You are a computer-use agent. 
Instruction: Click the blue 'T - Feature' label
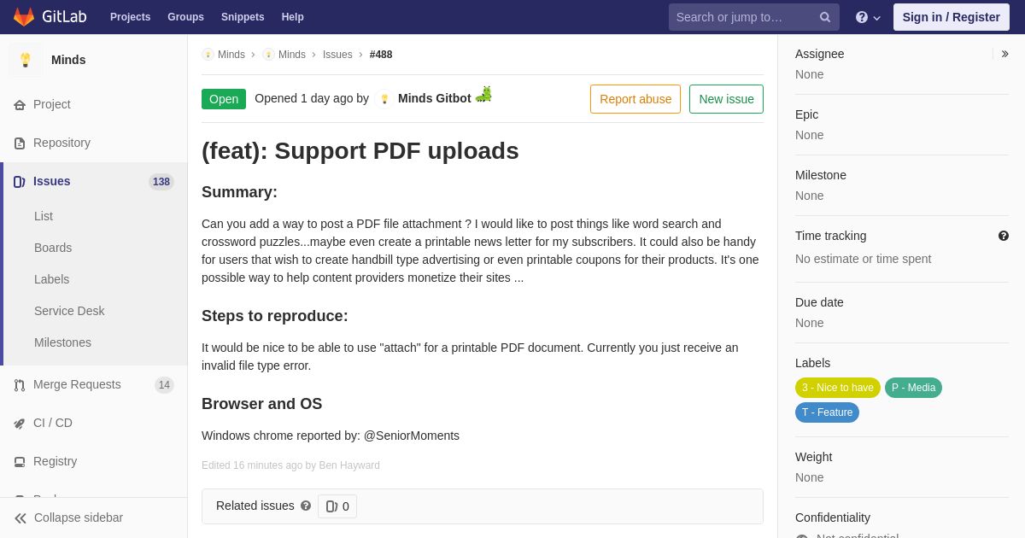(827, 412)
